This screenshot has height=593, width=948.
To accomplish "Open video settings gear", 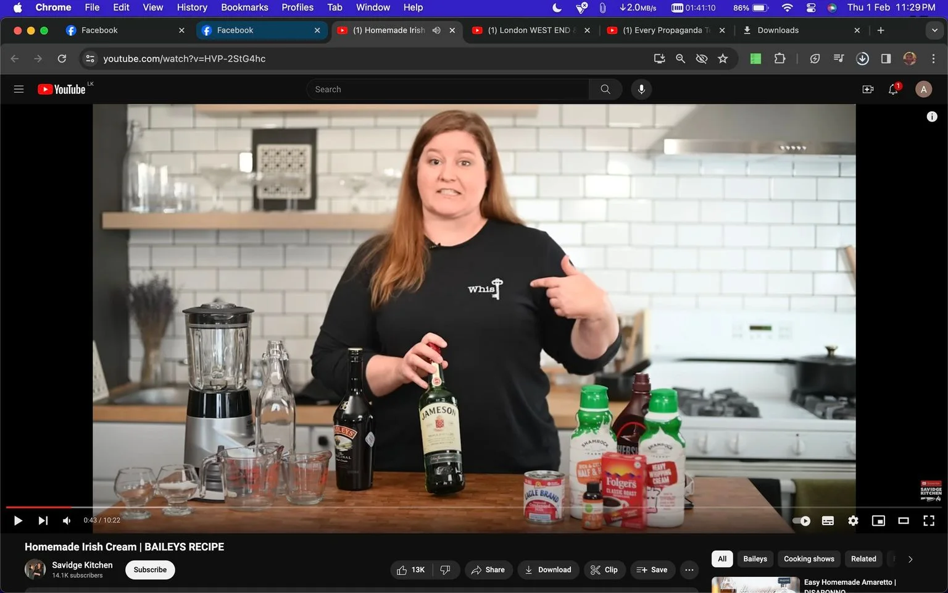I will coord(853,521).
